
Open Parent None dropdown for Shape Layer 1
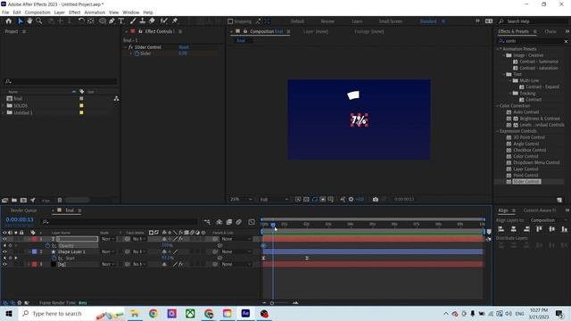click(x=236, y=251)
